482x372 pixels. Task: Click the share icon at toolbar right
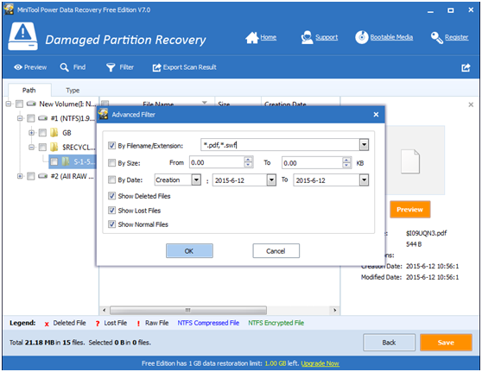tap(466, 67)
